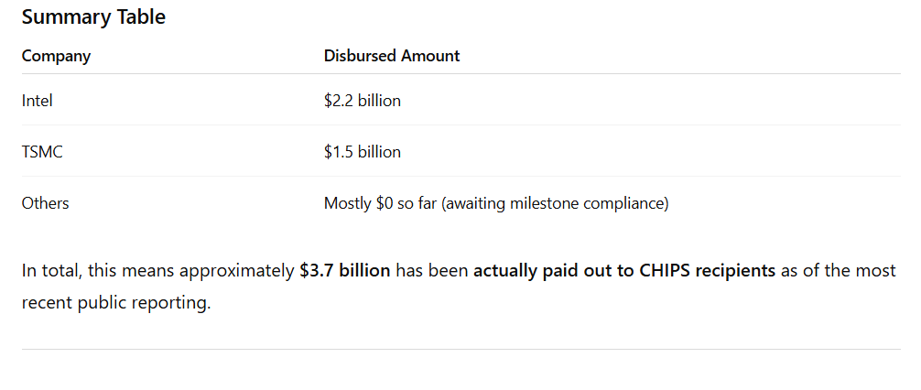Click the "Disbursed Amount" column header

point(392,56)
